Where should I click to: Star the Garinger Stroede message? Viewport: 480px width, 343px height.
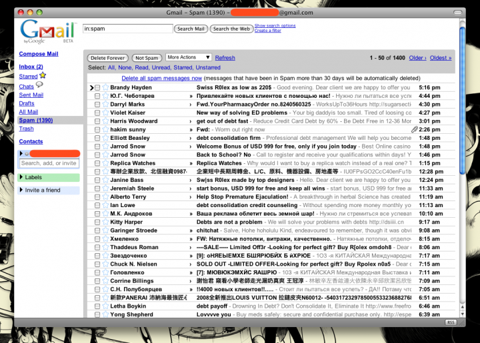click(105, 230)
